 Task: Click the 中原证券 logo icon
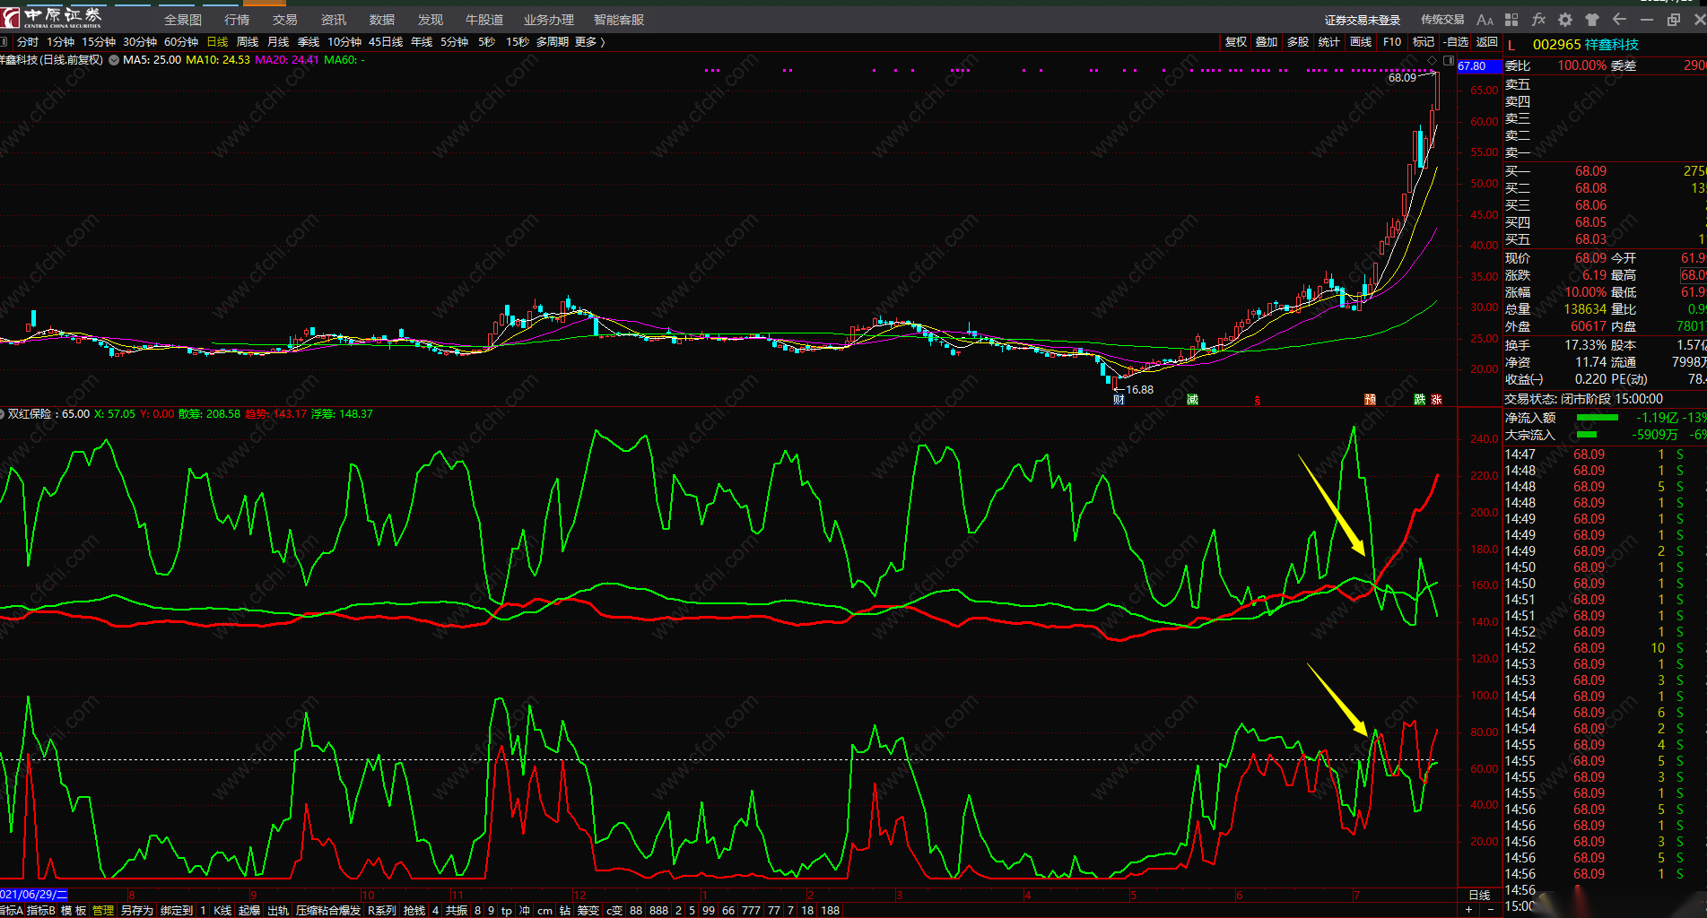click(x=11, y=18)
